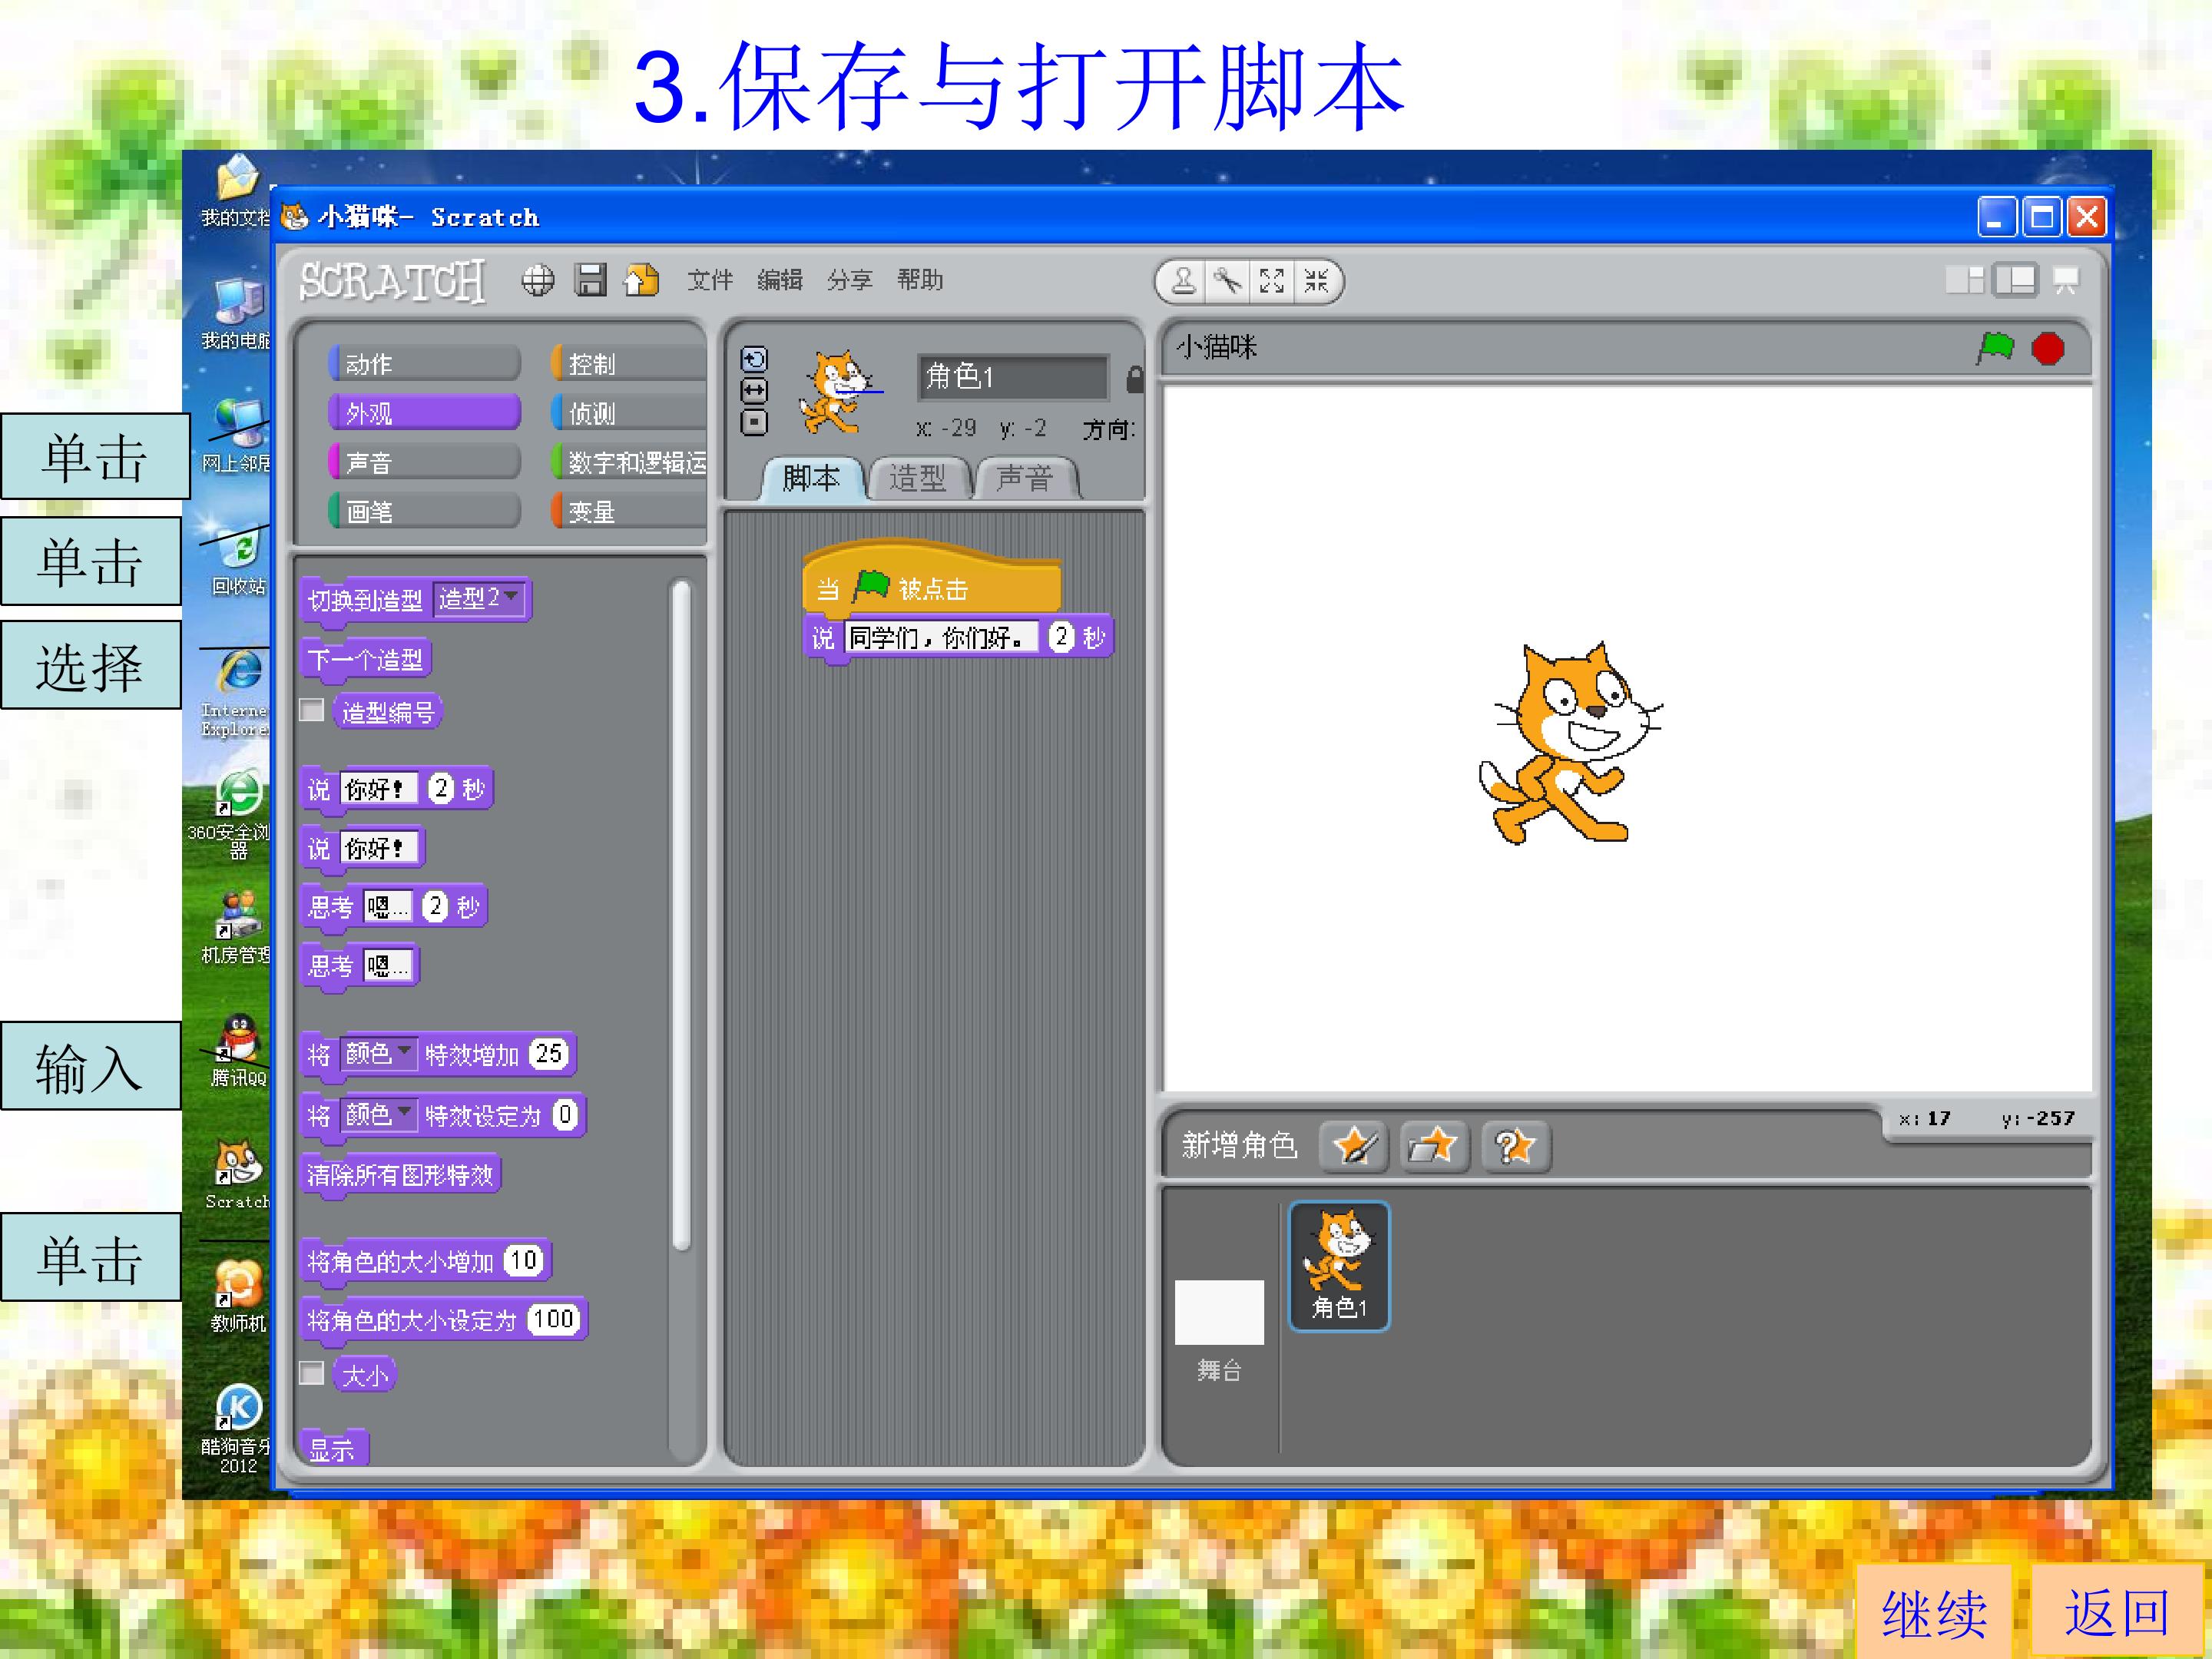Select the stamp duplicate tool
Screen dimensions: 2212x1659
pos(1183,281)
